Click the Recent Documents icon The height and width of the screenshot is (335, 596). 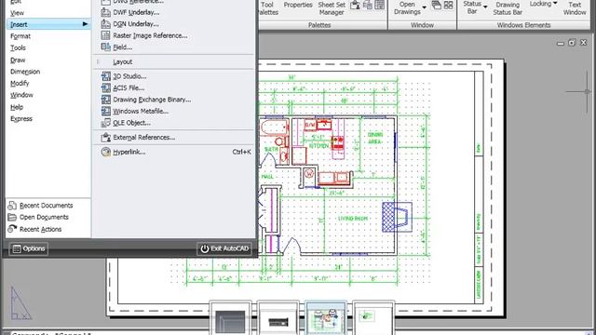tap(12, 206)
